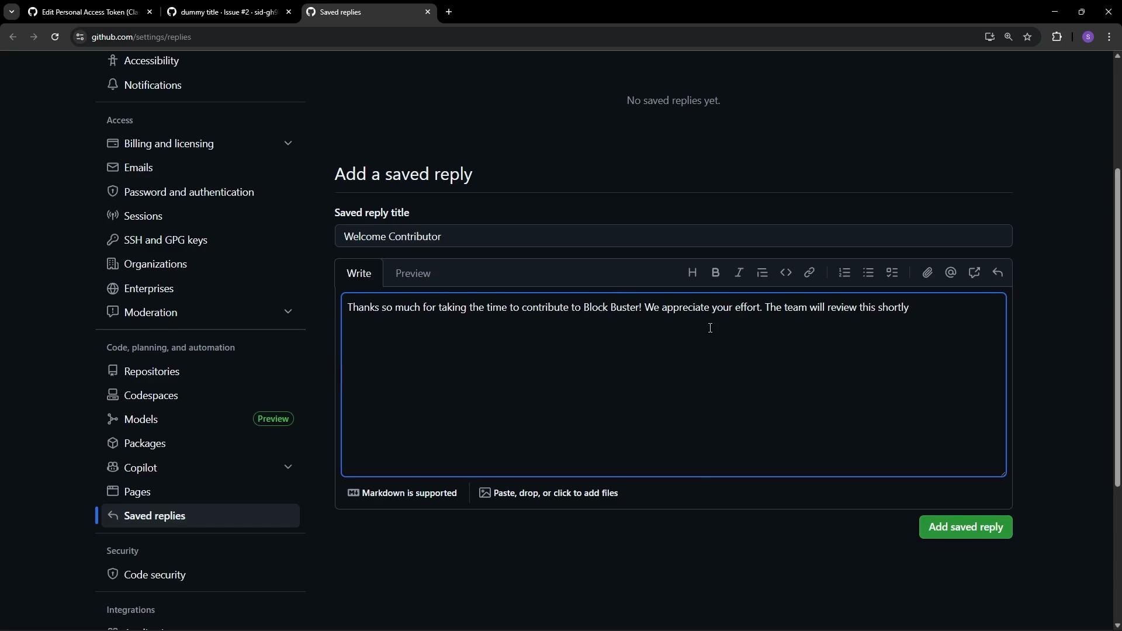Switch to the Preview tab
1122x631 pixels.
413,273
